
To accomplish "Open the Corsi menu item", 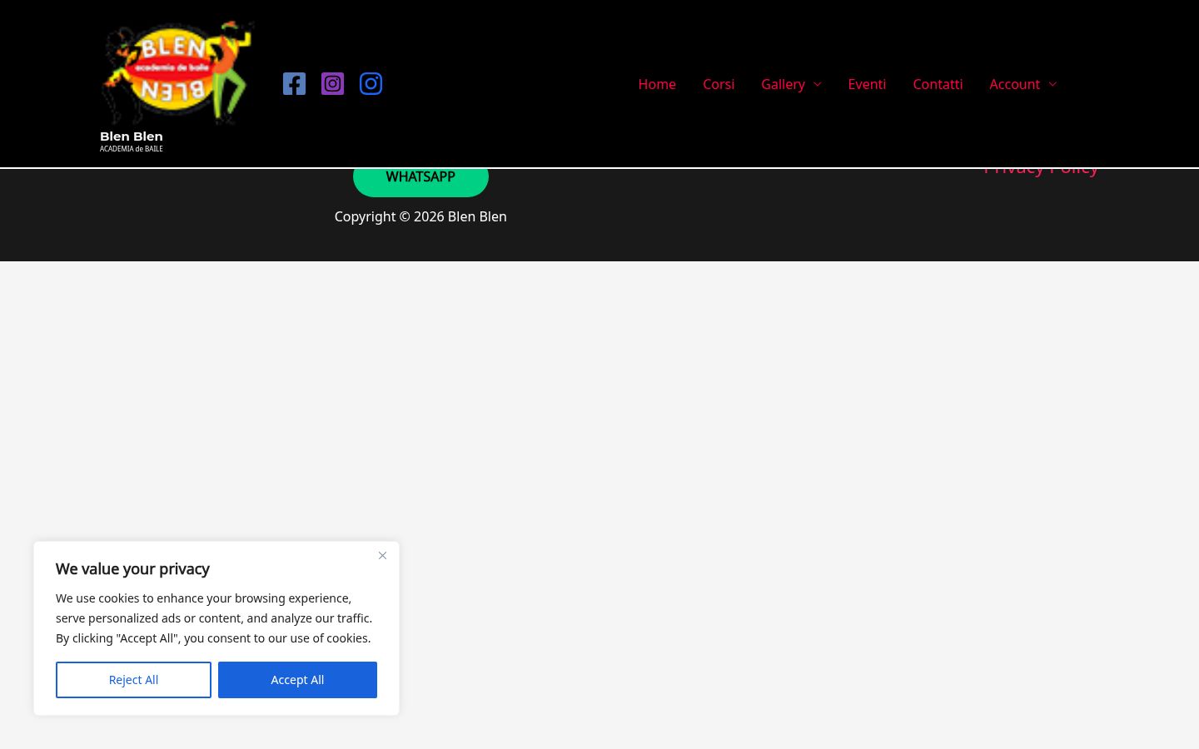I will tap(719, 84).
